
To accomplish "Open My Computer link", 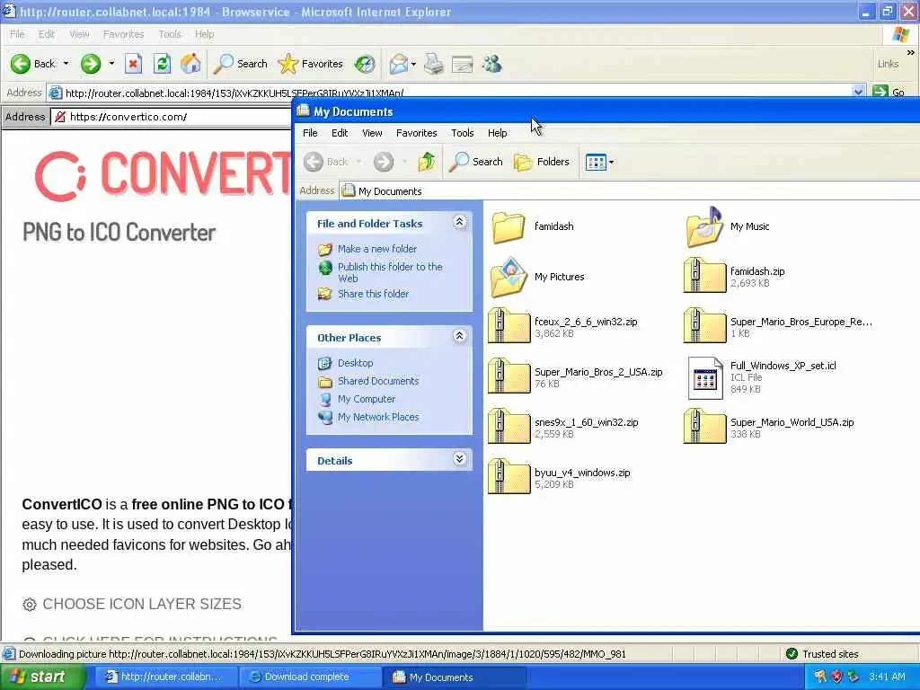I will click(x=367, y=400).
